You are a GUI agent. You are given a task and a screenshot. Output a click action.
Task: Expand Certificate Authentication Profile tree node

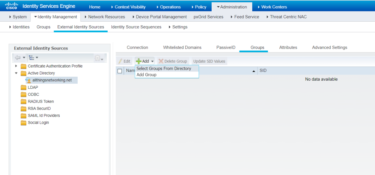[x=16, y=66]
